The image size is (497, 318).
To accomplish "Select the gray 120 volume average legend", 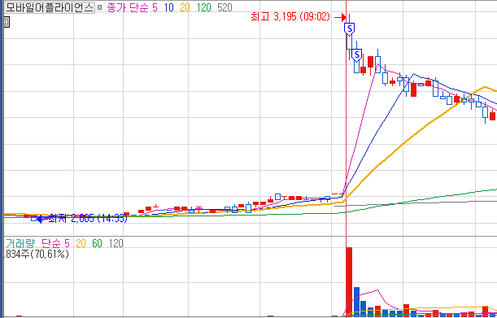I will 116,243.
